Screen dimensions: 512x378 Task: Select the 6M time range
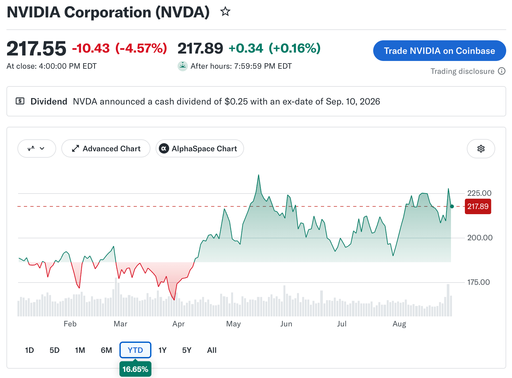106,350
